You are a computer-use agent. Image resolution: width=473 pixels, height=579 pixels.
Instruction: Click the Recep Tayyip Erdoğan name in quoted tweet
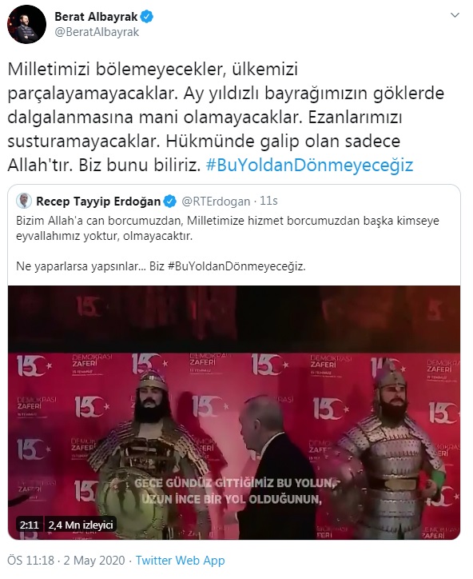click(x=98, y=202)
